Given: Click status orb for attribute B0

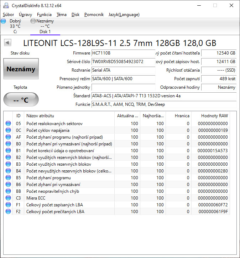Looking at the screenshot, I should [8, 144].
